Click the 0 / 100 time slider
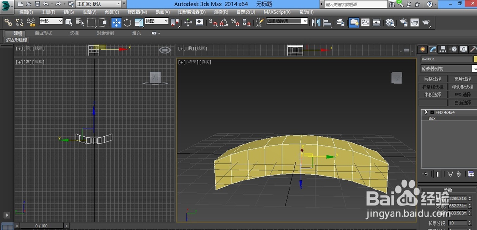This screenshot has height=230, width=477. click(41, 226)
